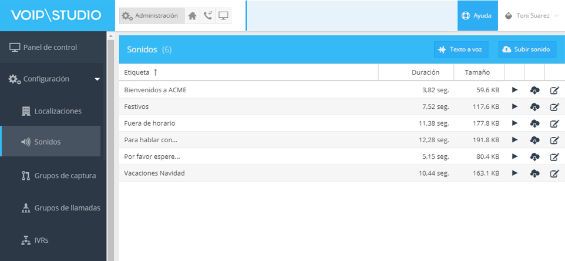Go to Localizaciones in the sidebar
The width and height of the screenshot is (565, 261).
coord(58,111)
